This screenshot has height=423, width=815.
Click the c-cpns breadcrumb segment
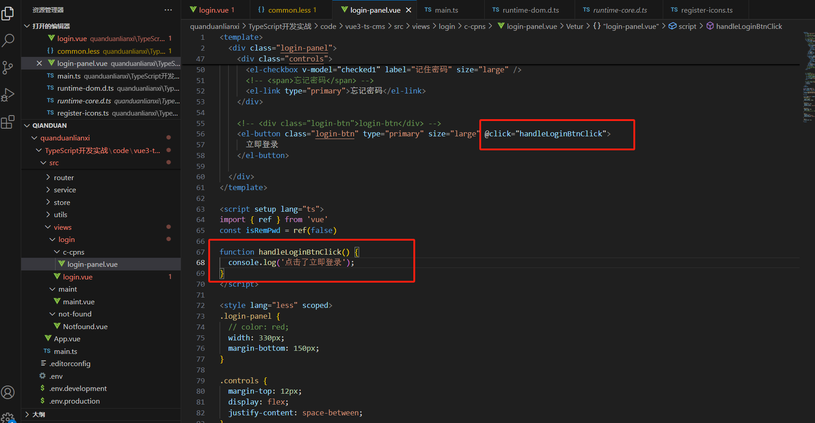click(x=475, y=26)
